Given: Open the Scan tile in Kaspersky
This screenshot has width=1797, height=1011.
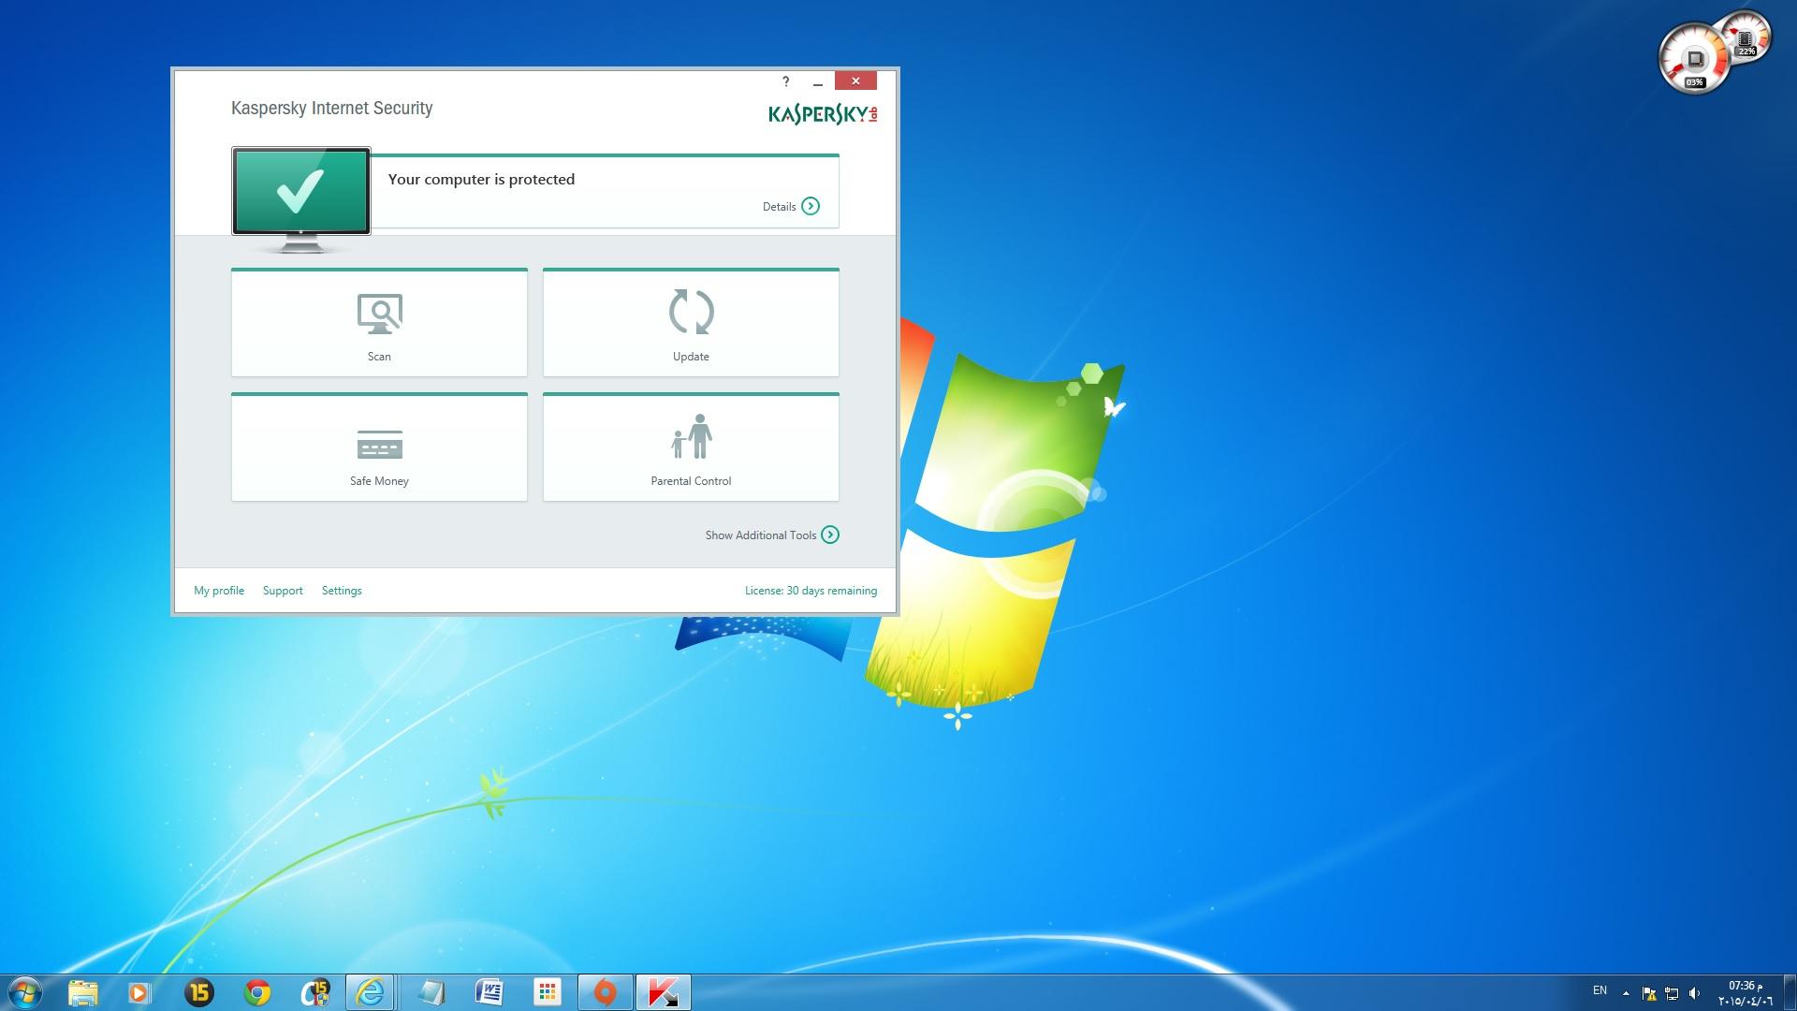Looking at the screenshot, I should [x=379, y=323].
